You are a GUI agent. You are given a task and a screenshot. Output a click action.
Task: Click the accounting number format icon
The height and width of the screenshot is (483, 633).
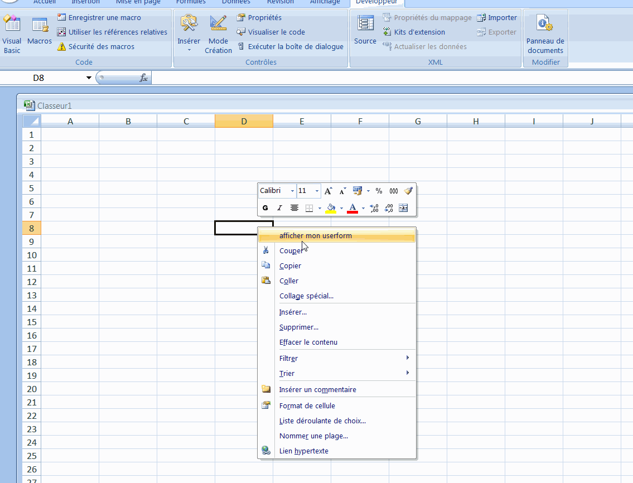357,191
